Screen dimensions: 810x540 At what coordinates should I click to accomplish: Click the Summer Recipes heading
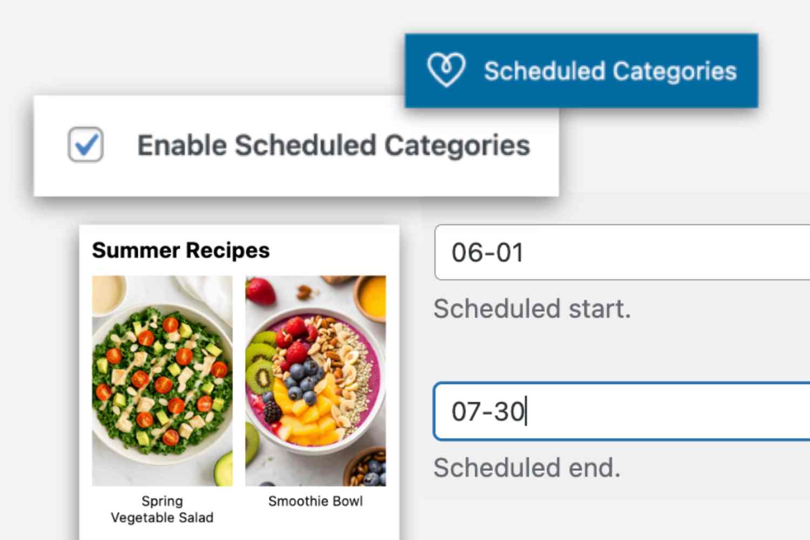(x=181, y=251)
